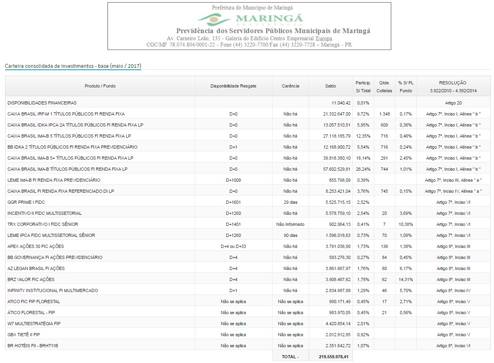Click the D+1009 redemption cell

click(233, 180)
